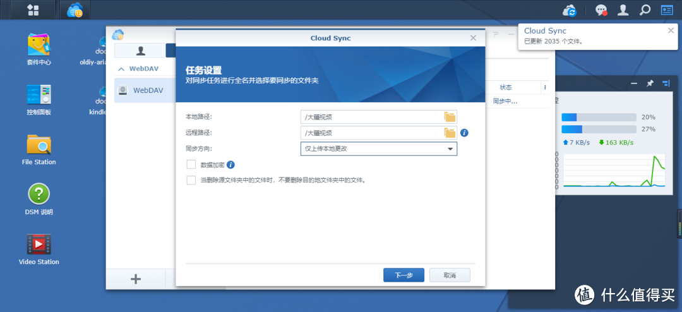Show info tip for data encryption
The height and width of the screenshot is (312, 682).
(x=231, y=164)
